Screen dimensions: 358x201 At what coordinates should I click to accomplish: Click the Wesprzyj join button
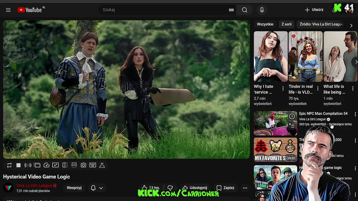74,188
